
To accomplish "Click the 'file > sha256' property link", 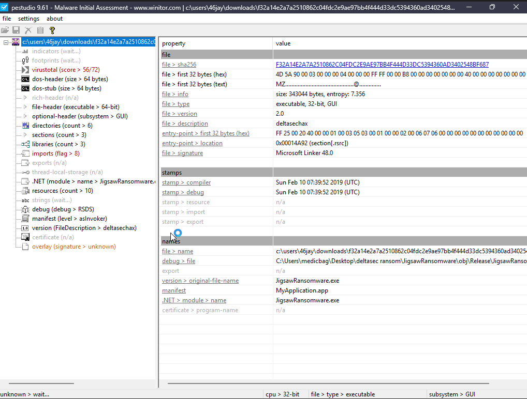I will click(x=179, y=65).
